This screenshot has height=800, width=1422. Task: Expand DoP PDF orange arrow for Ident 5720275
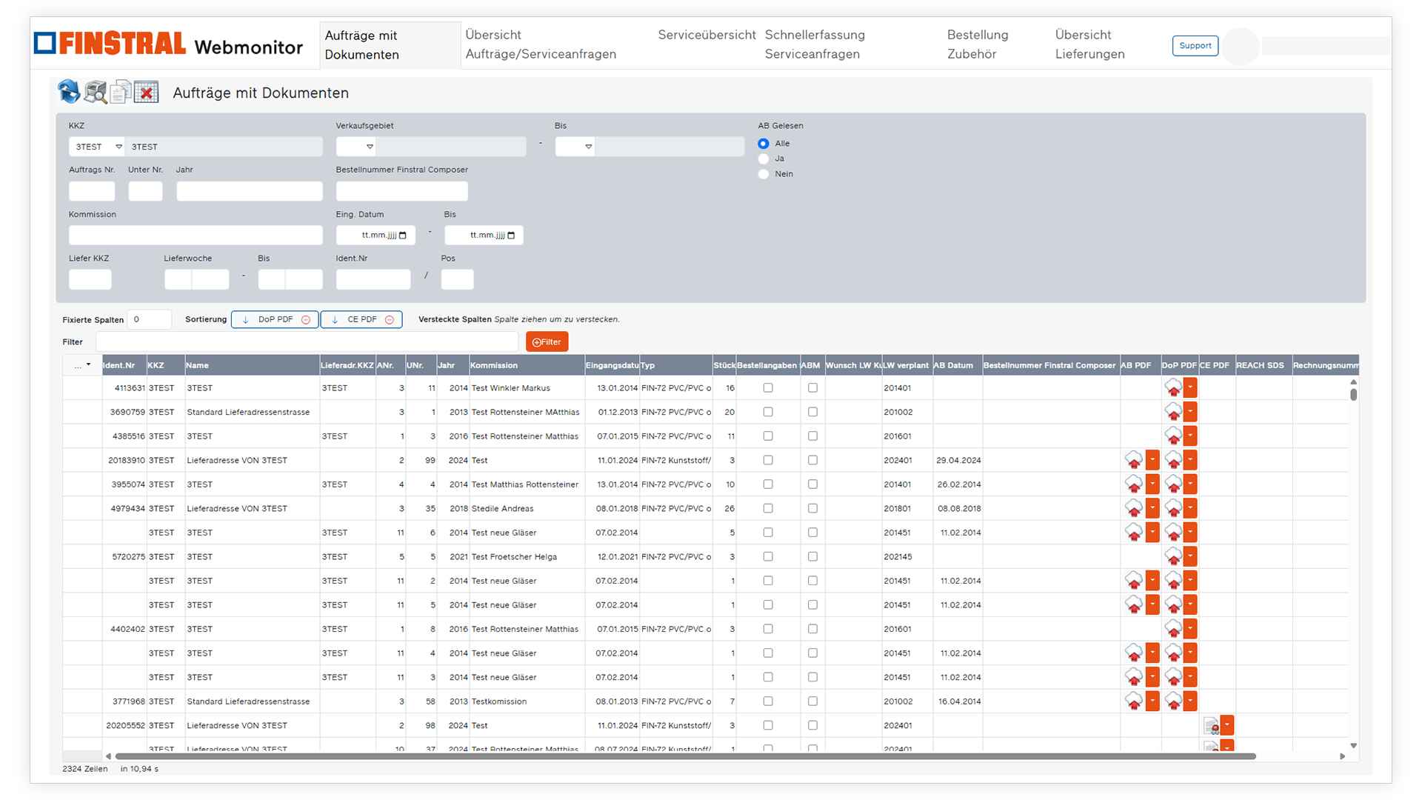coord(1190,556)
